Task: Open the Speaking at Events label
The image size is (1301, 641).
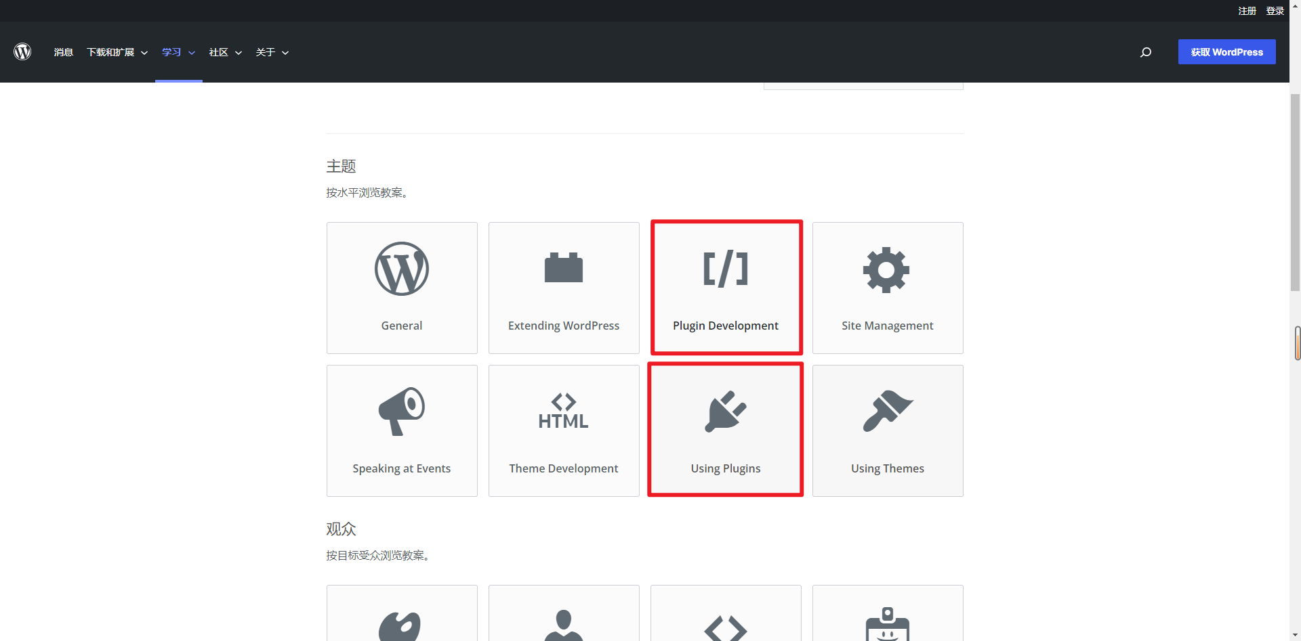Action: coord(402,468)
